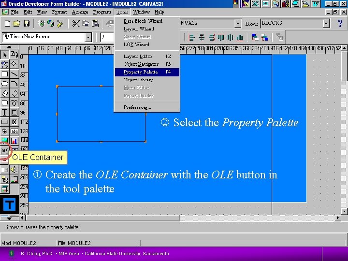The width and height of the screenshot is (348, 261).
Task: Click the font size input field
Action: 107,37
